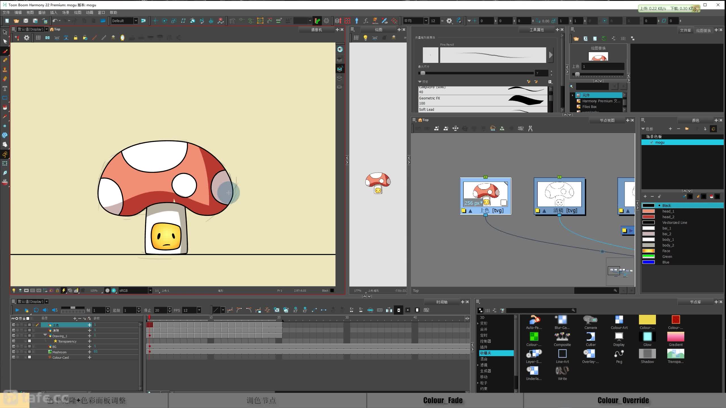Select the head_1 colour swatch

648,211
